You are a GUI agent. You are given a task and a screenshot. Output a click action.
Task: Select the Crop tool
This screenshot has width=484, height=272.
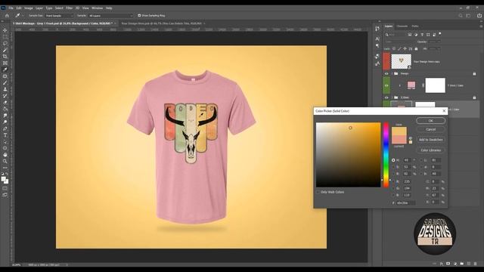[x=5, y=57]
